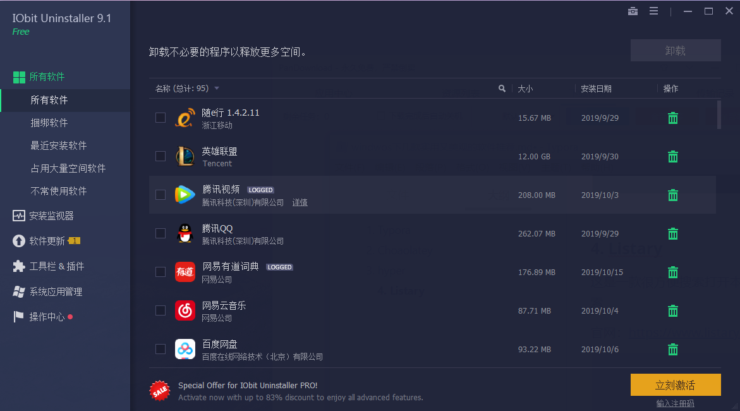The width and height of the screenshot is (740, 411).
Task: Check the 百度网盘 checkbox
Action: coord(161,349)
